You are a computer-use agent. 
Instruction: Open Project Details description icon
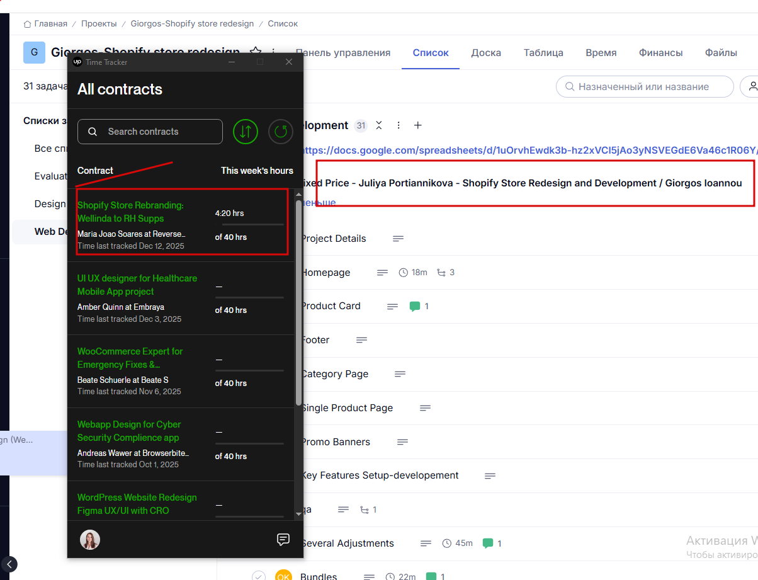click(398, 239)
